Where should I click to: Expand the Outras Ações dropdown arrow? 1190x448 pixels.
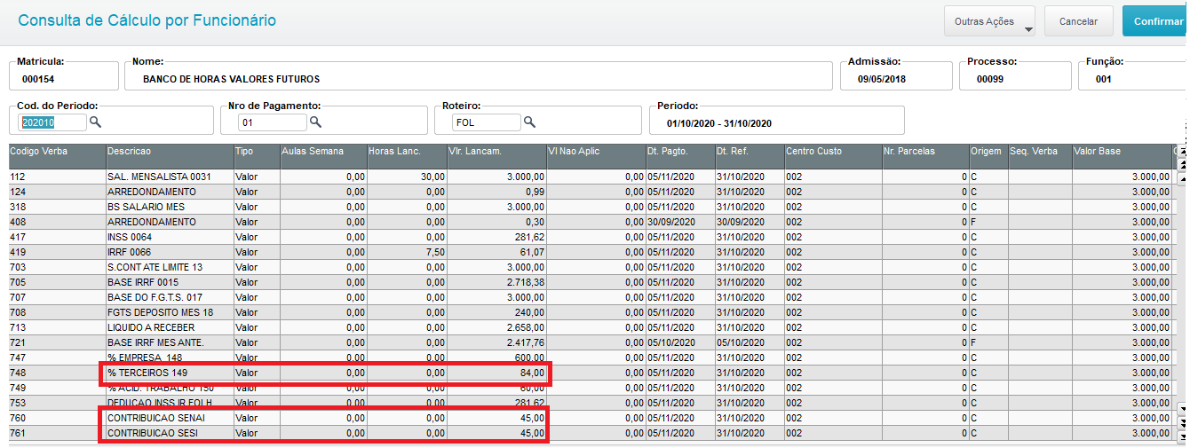click(1028, 29)
